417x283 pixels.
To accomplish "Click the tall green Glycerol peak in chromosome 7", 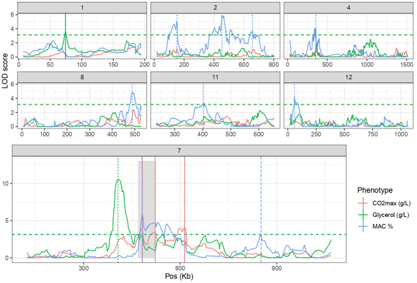I will click(x=118, y=181).
